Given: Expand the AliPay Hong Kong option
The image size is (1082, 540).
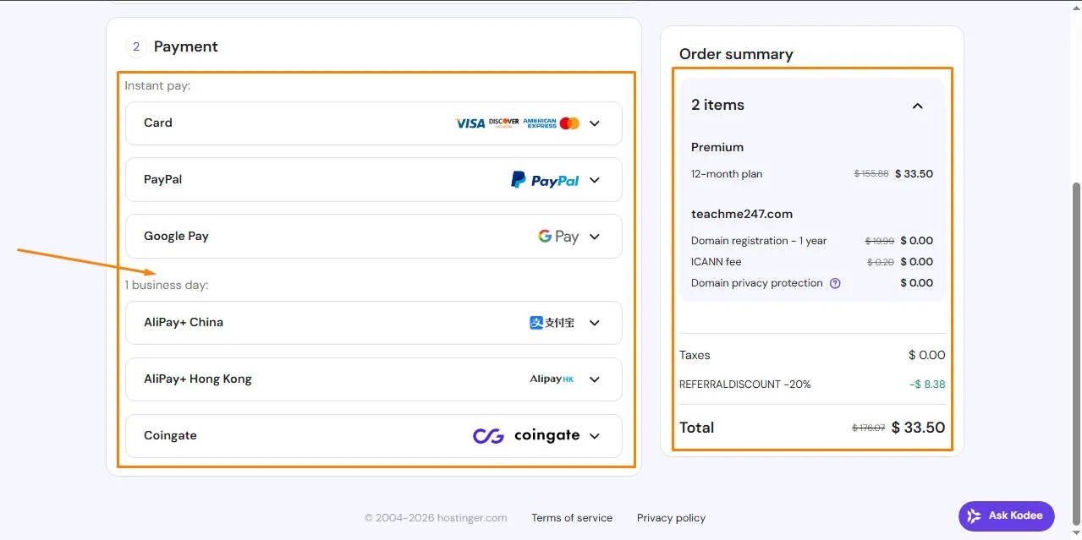Looking at the screenshot, I should click(x=594, y=379).
